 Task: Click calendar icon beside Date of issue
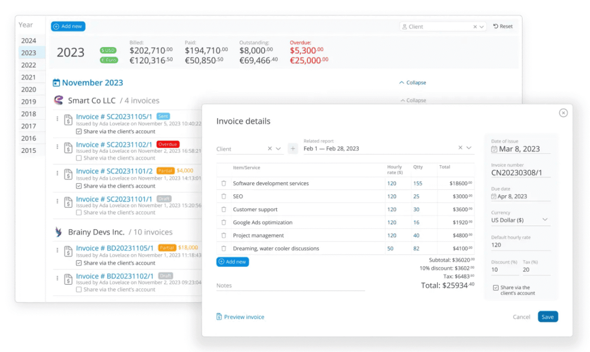pyautogui.click(x=494, y=149)
